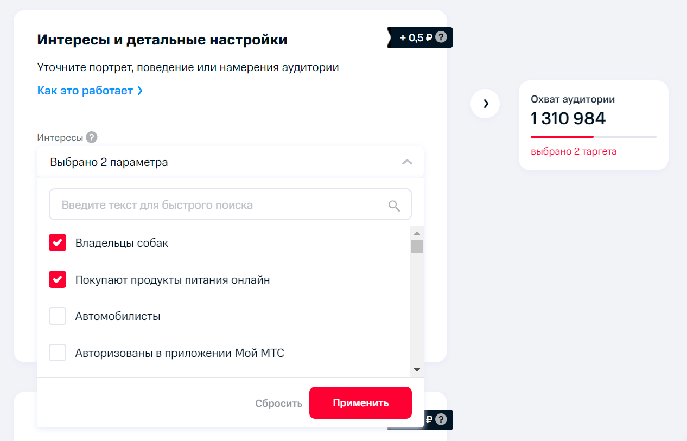Open Как это работает link
687x441 pixels.
pyautogui.click(x=90, y=91)
